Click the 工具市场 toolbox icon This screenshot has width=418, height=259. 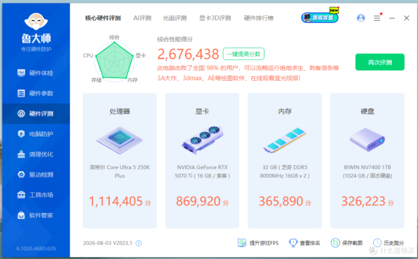coord(21,195)
